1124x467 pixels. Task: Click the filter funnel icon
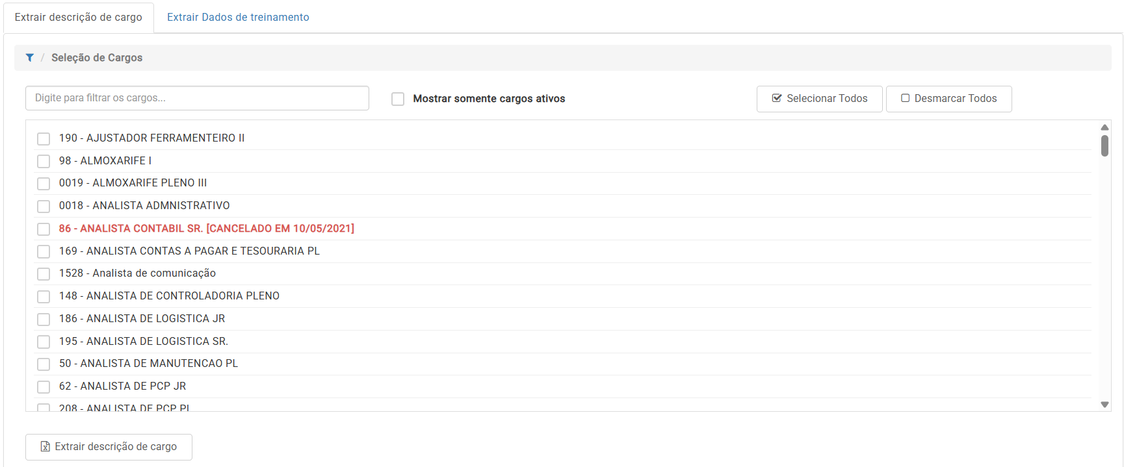tap(30, 58)
